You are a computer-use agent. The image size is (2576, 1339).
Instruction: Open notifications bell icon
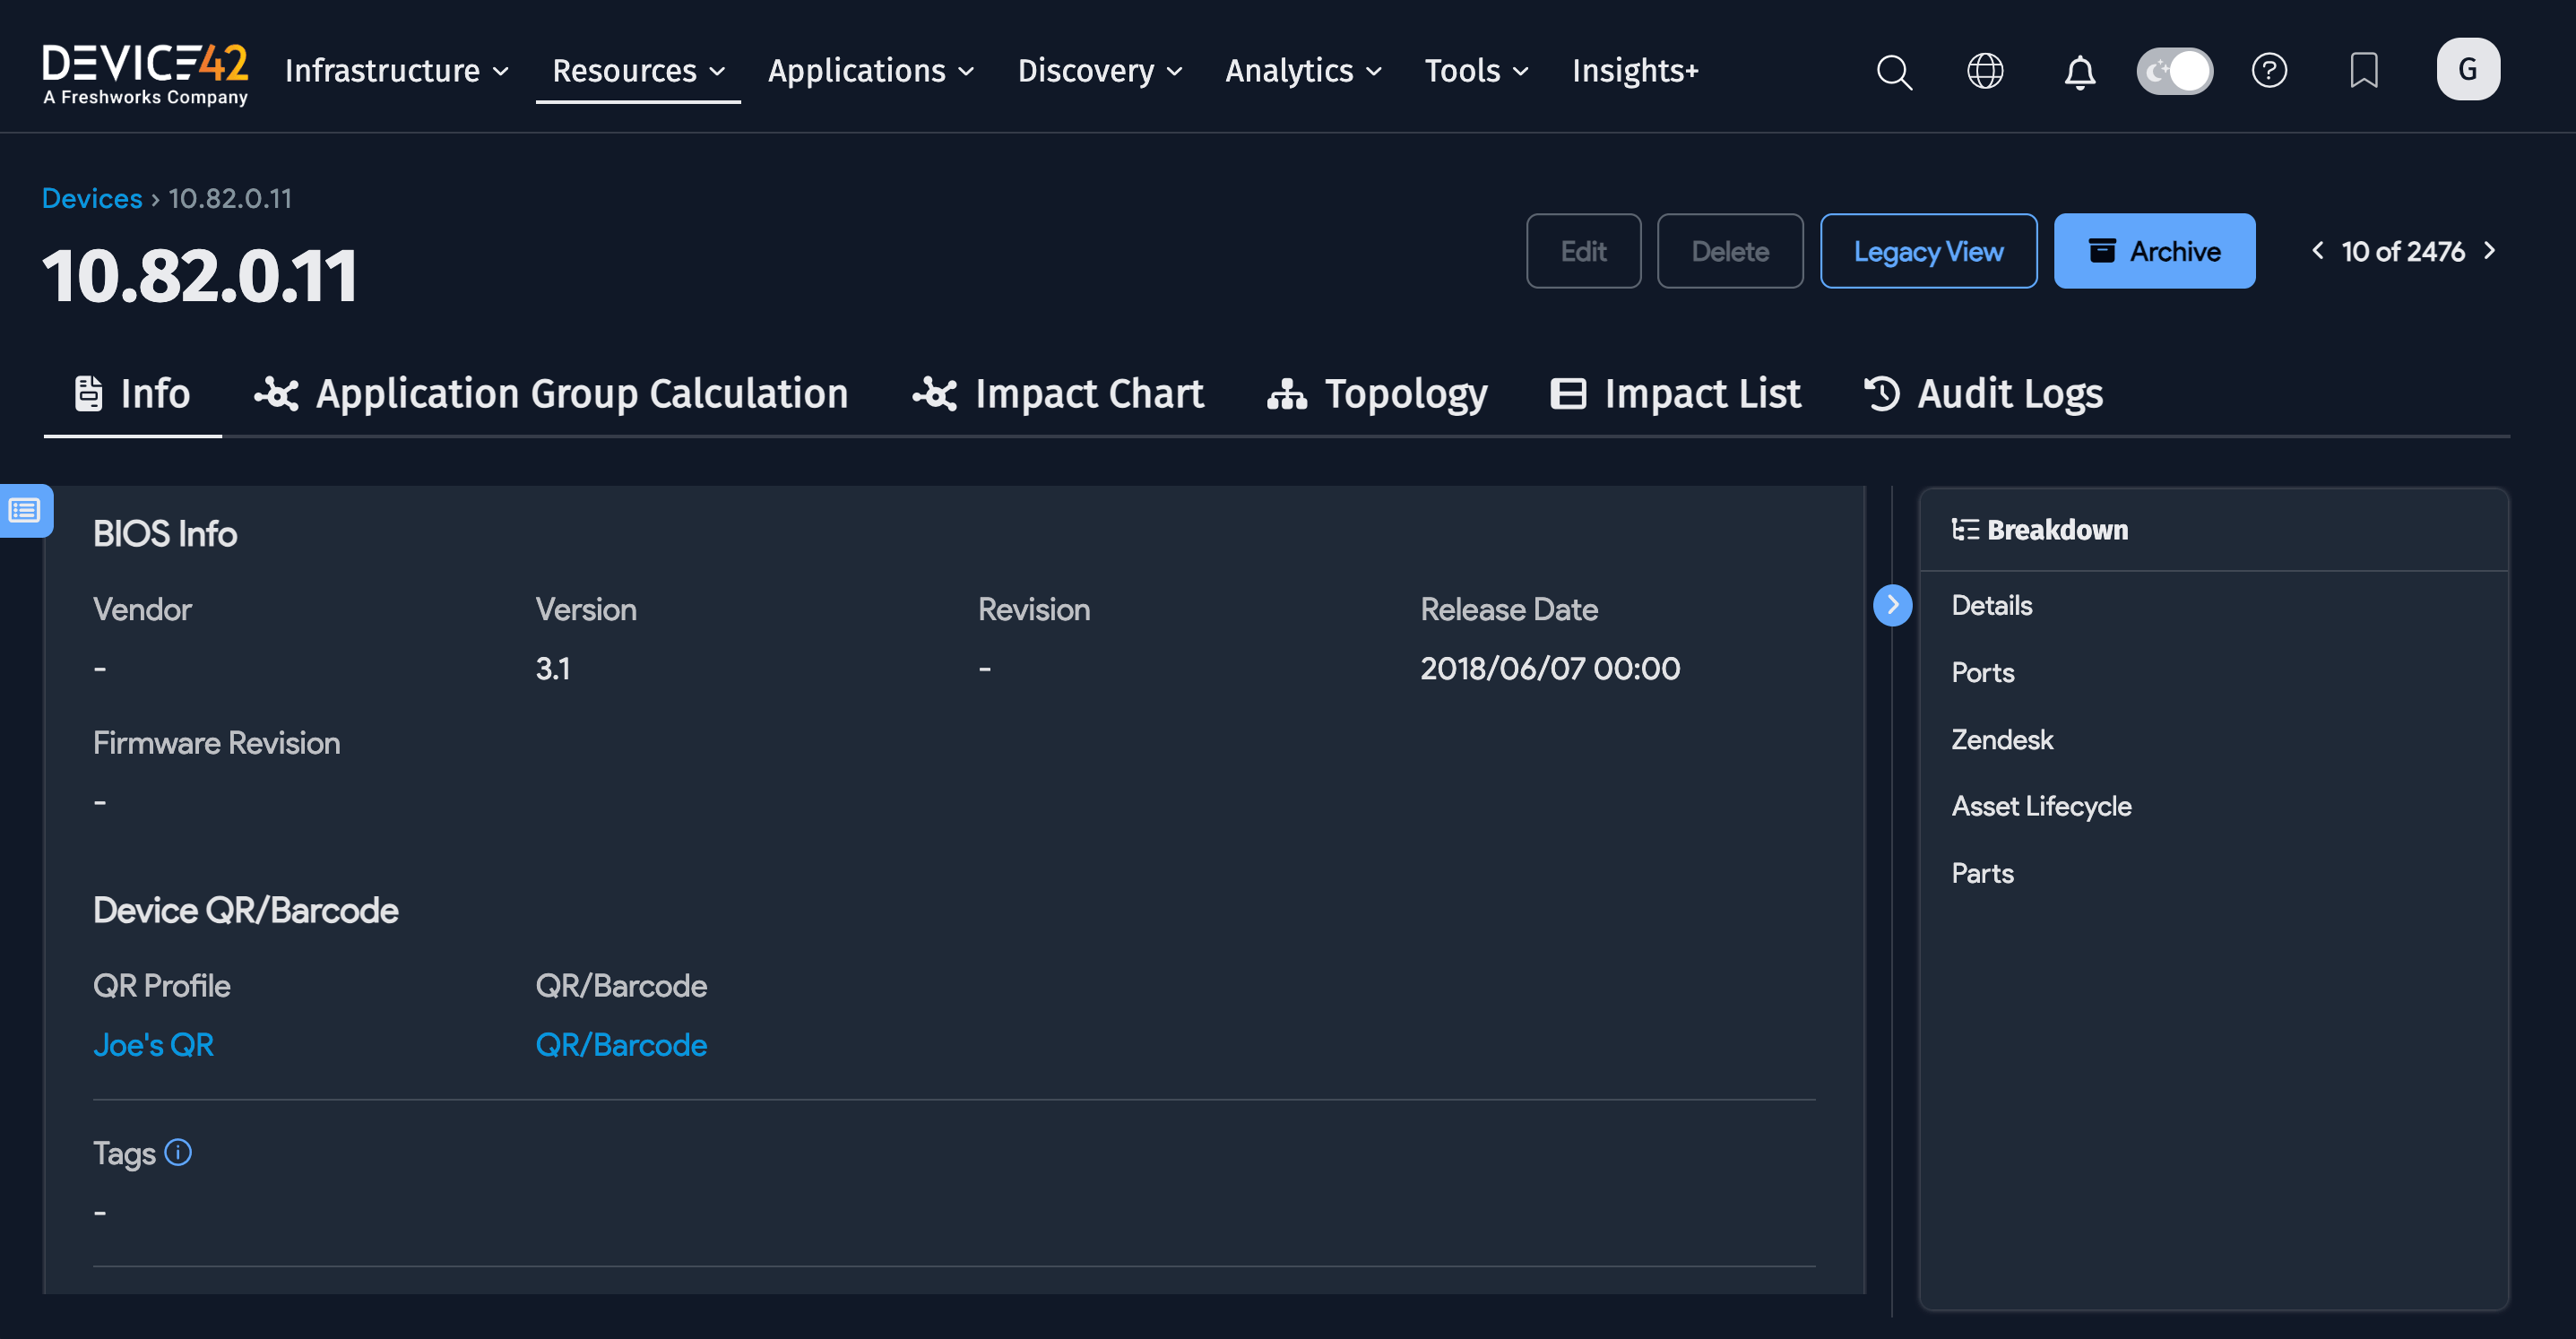click(x=2080, y=71)
